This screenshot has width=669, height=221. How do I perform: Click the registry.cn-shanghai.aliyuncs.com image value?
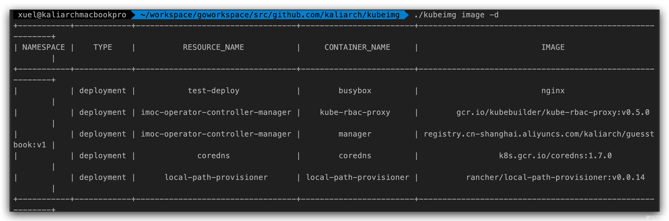point(539,134)
